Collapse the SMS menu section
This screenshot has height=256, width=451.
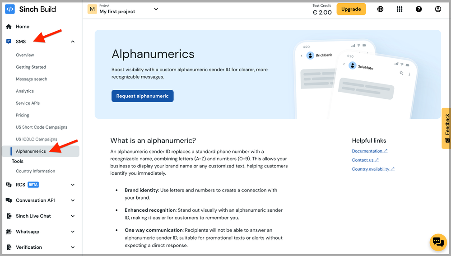point(73,42)
